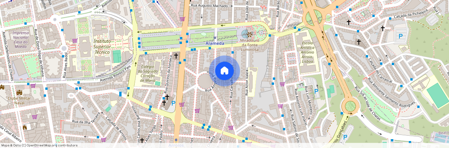This screenshot has width=449, height=148.
Task: Click the Rua Actor Vale street label
Action: coord(247,83)
